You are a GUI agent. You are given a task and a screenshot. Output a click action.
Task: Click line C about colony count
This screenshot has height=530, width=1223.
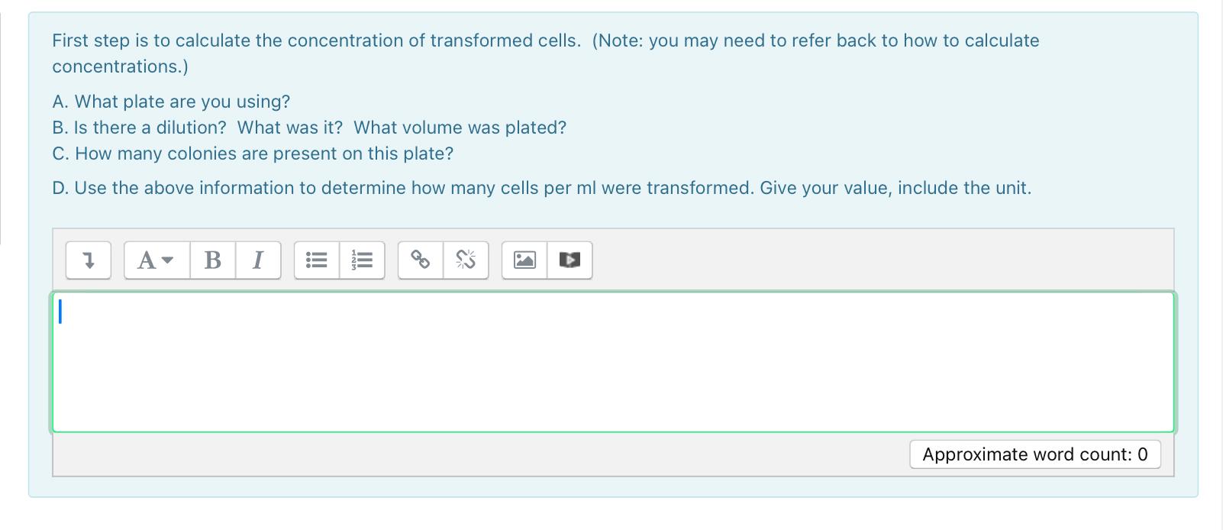252,154
